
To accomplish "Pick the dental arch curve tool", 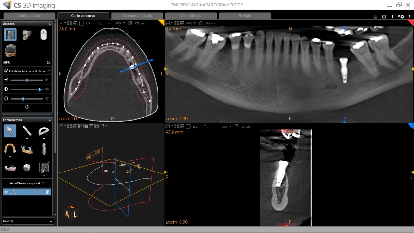I will pos(10,149).
